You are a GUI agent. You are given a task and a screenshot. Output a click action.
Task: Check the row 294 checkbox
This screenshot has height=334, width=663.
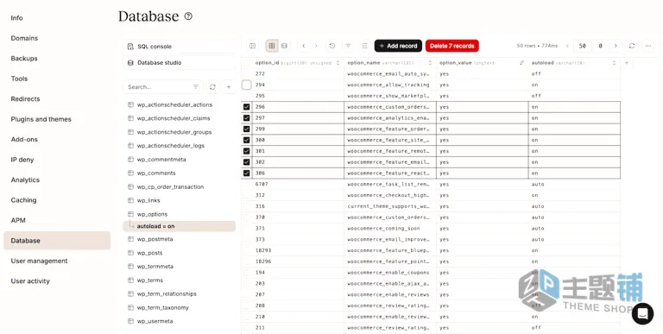[x=247, y=85]
